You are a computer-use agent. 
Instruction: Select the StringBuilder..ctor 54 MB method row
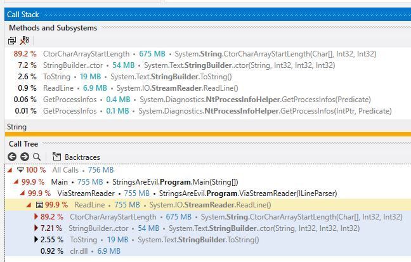(x=207, y=65)
